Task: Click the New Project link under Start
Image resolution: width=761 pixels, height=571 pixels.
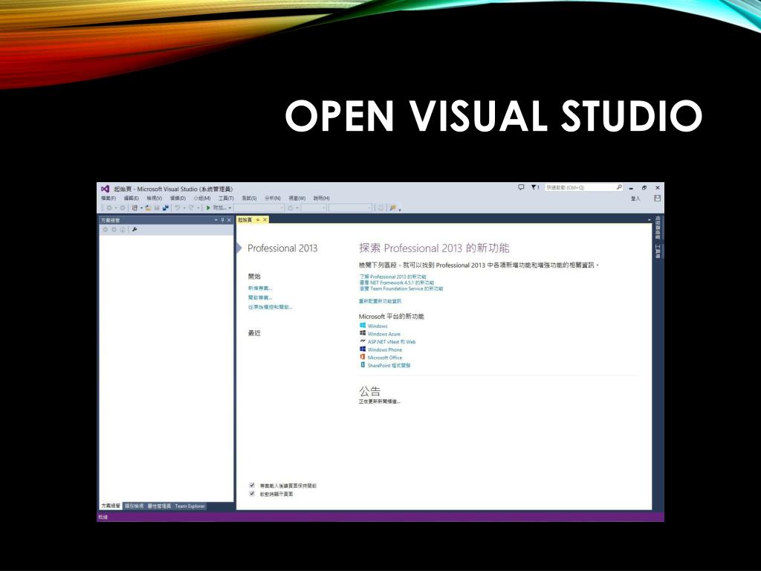Action: pyautogui.click(x=260, y=288)
